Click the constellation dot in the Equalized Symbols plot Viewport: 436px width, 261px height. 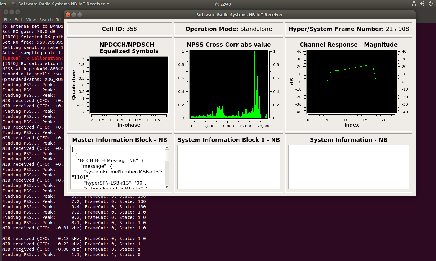click(x=129, y=85)
